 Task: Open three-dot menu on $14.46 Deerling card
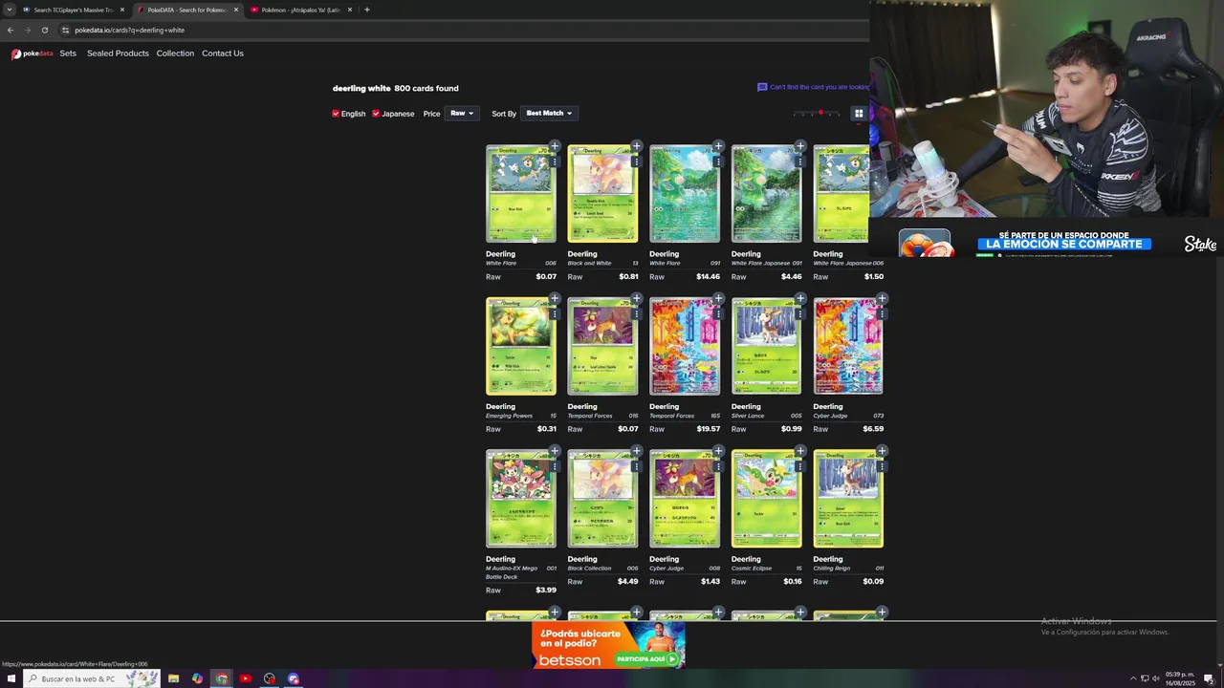point(718,161)
